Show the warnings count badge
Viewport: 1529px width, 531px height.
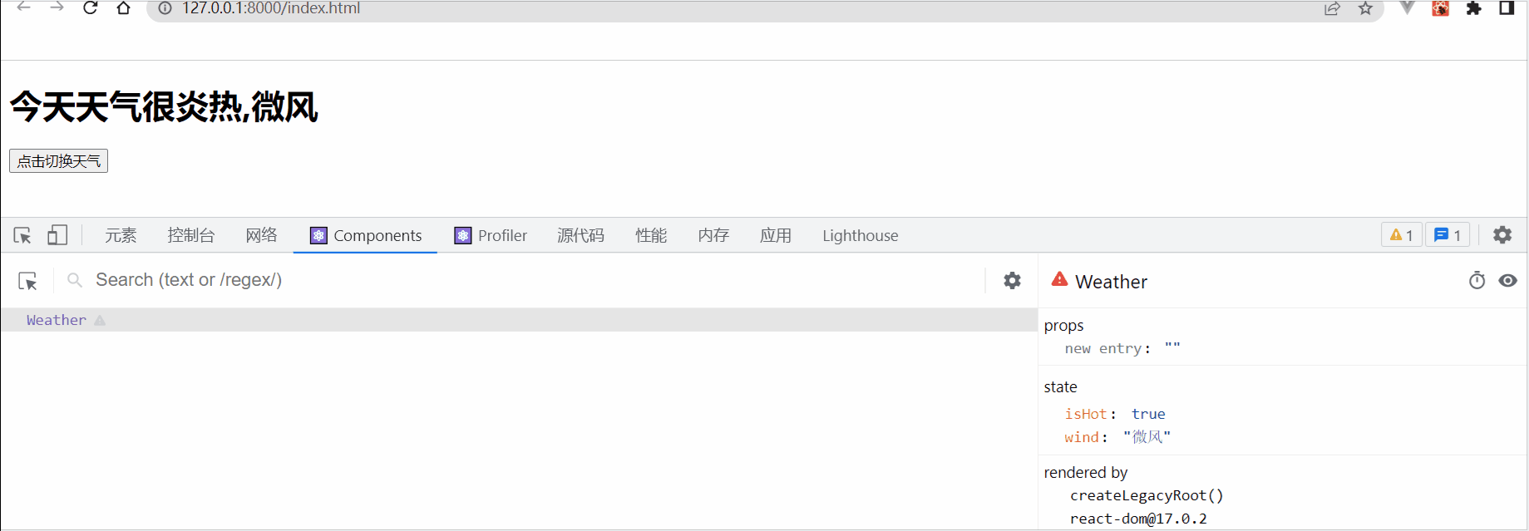point(1402,235)
